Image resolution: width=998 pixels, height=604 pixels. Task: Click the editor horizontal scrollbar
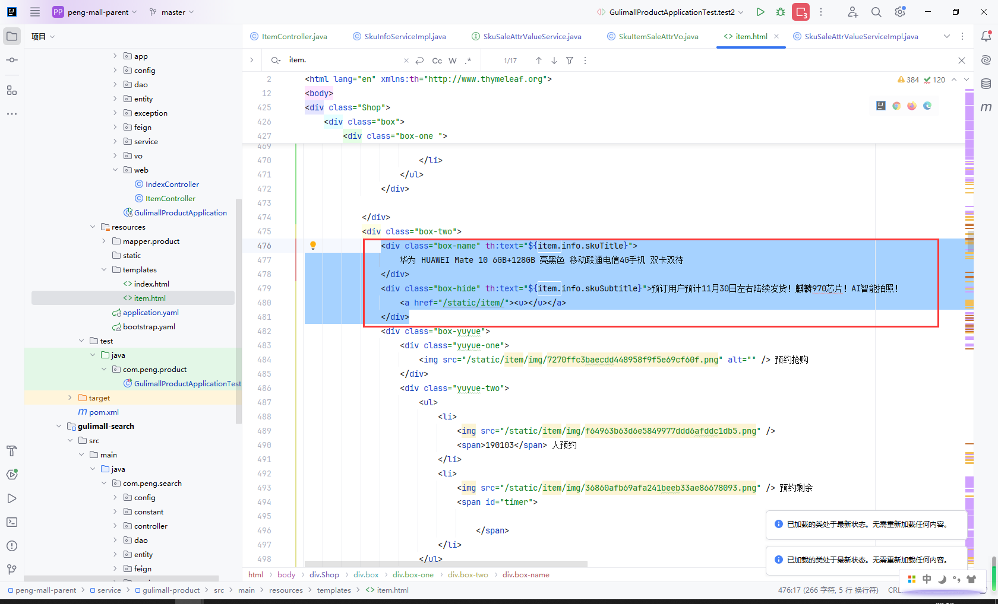(446, 564)
